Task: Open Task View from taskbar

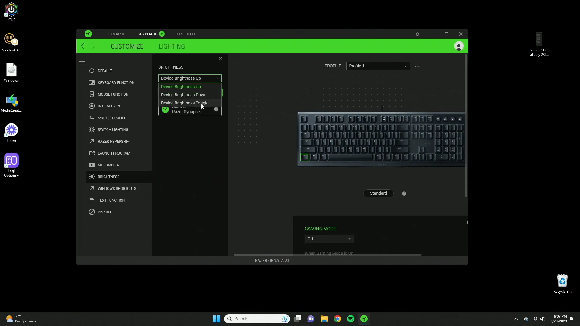Action: click(x=298, y=319)
